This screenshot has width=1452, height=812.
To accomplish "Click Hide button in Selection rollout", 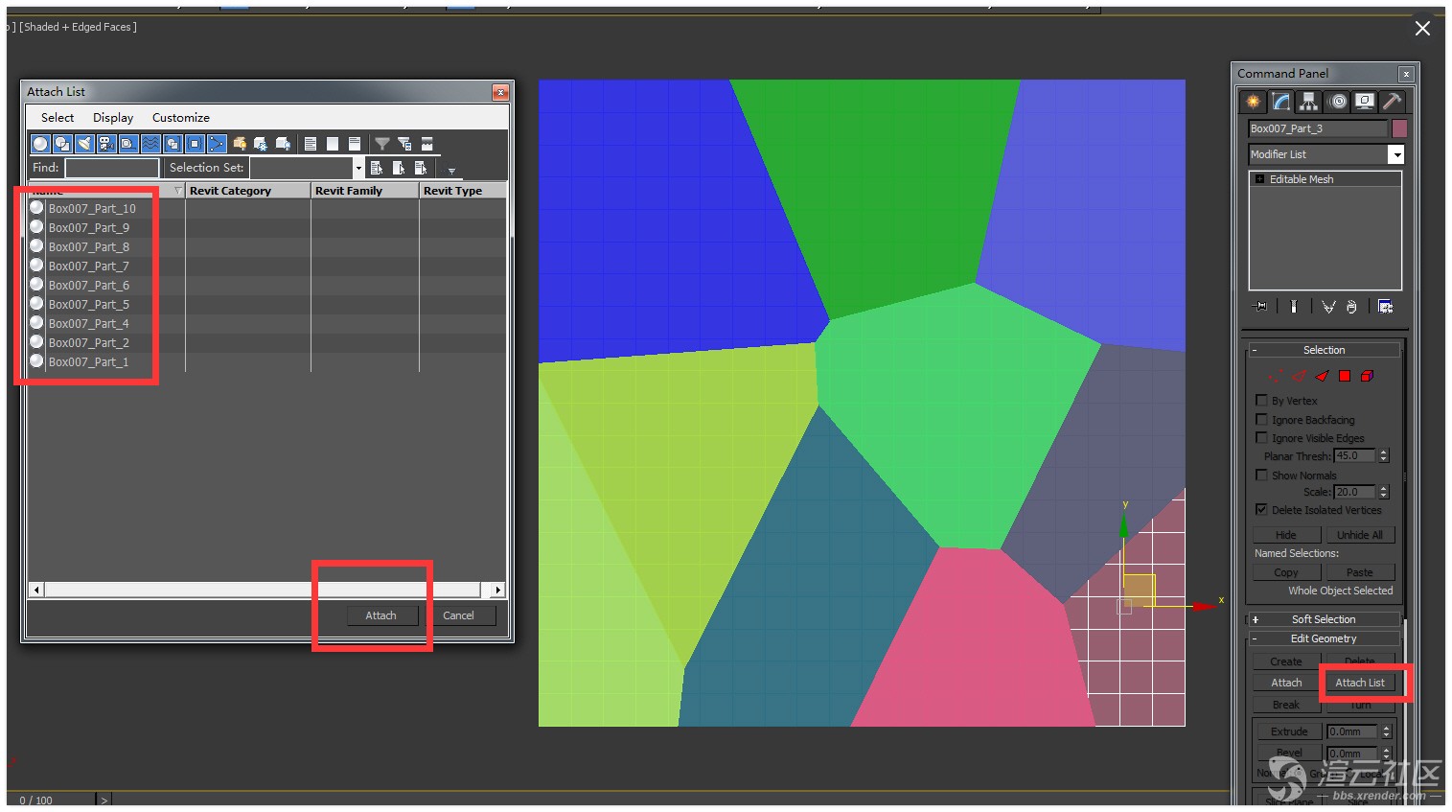I will coord(1286,535).
